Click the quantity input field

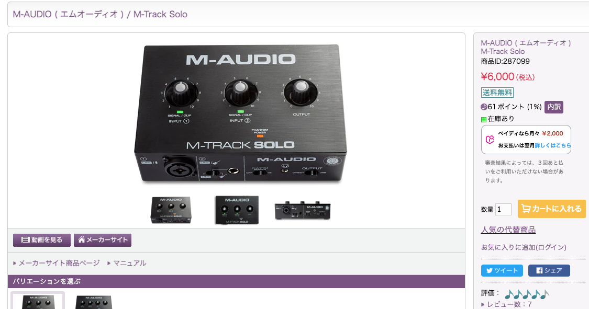(503, 209)
